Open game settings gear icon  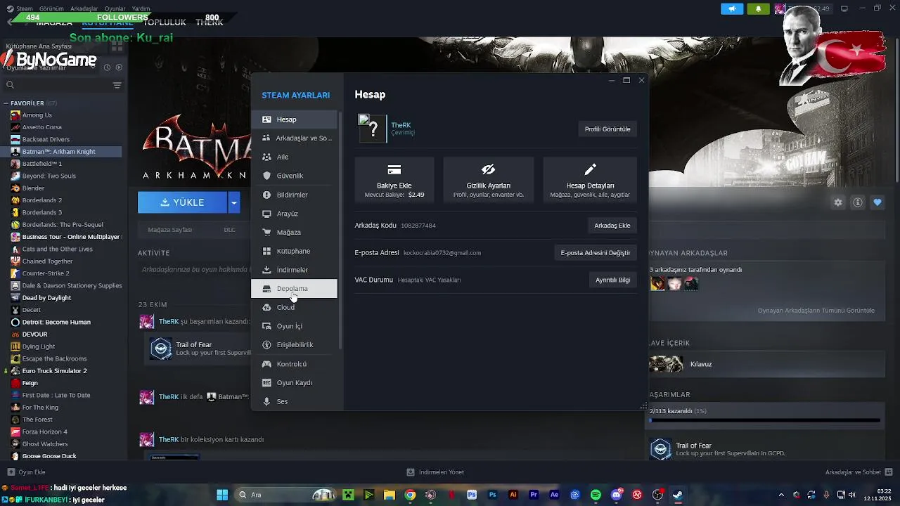pyautogui.click(x=838, y=202)
